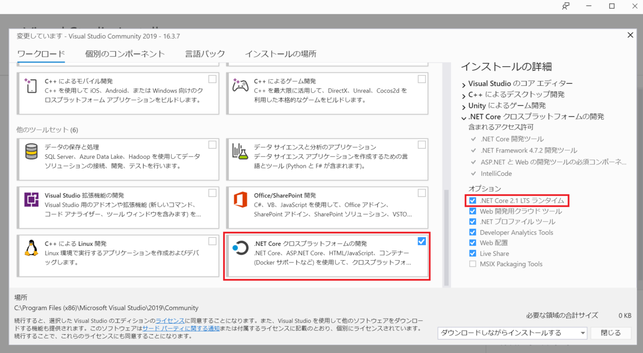Click the C++ game development gamepad icon
The width and height of the screenshot is (643, 353).
(239, 86)
